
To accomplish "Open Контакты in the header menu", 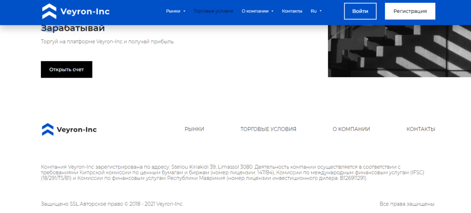I will [x=292, y=11].
